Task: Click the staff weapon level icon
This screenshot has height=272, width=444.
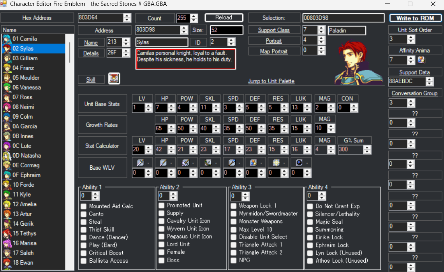Action: coord(232,163)
